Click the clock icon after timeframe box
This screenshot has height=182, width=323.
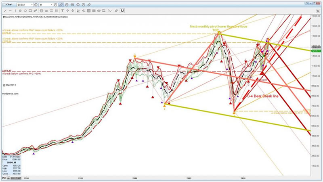[56, 4]
